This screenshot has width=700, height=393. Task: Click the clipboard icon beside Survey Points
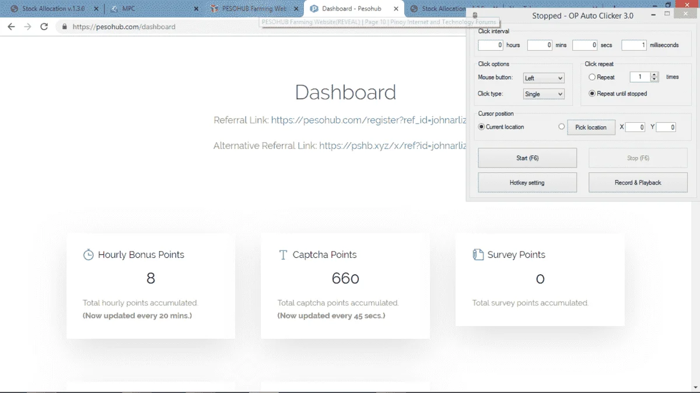point(478,254)
